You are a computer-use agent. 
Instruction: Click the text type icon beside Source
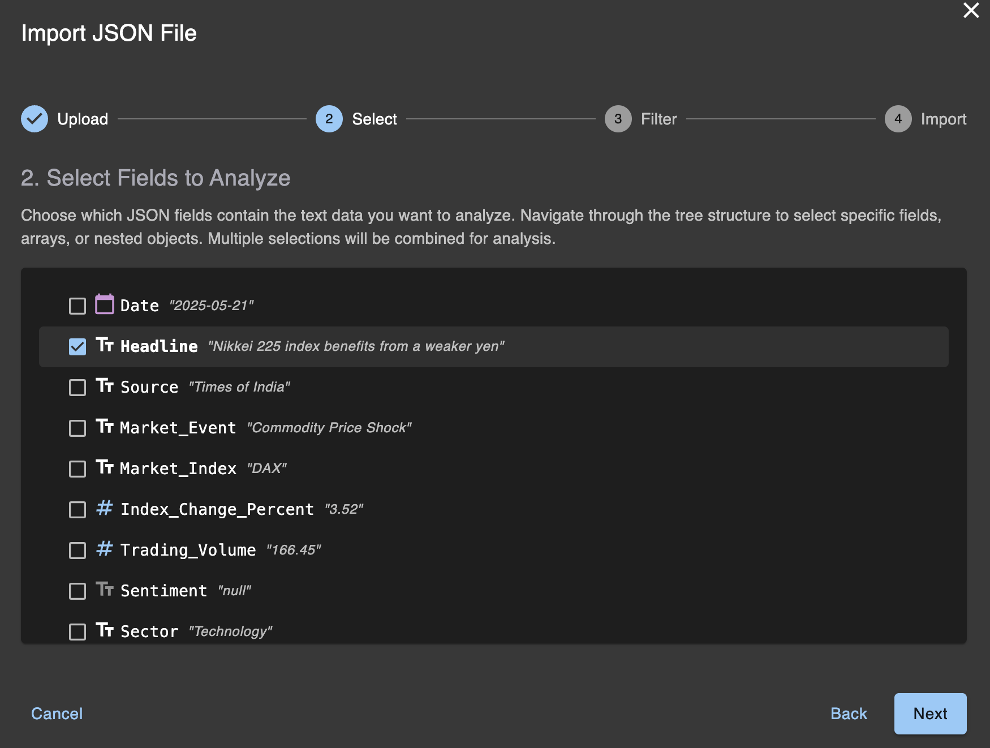pyautogui.click(x=105, y=387)
